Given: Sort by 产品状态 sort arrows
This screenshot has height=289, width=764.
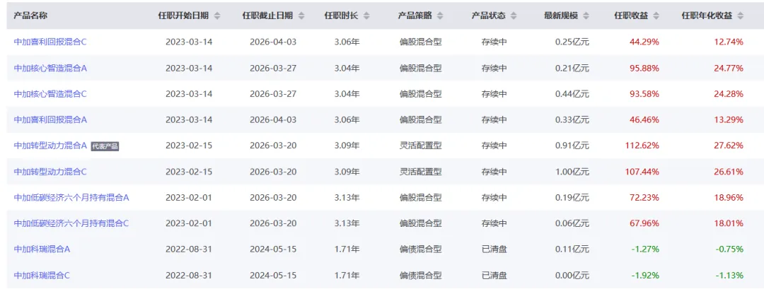Looking at the screenshot, I should point(514,16).
